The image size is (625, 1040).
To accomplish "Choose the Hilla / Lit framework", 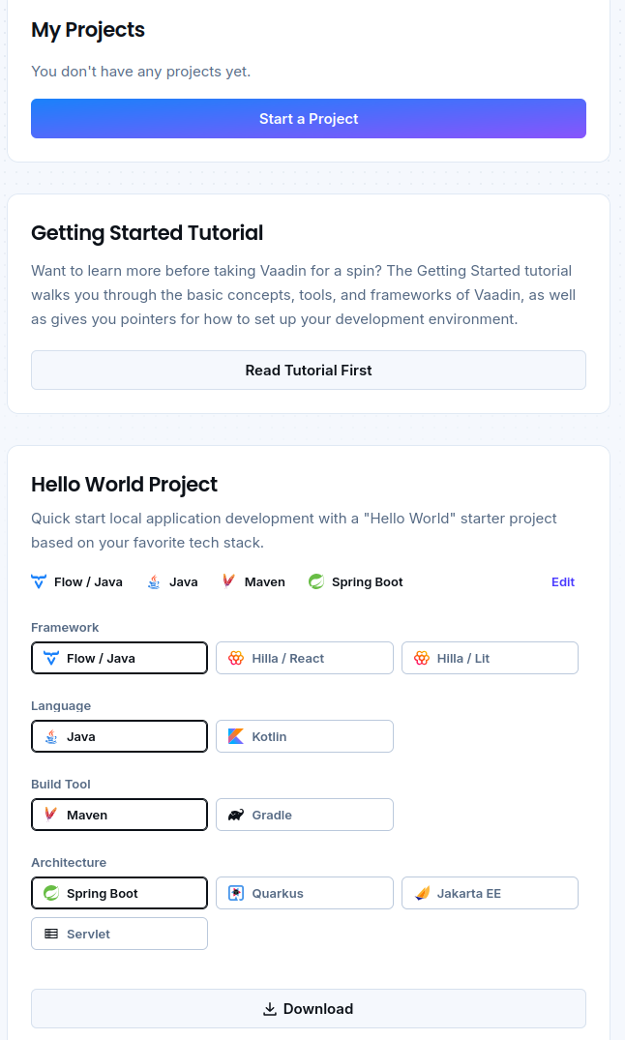I will tap(490, 658).
